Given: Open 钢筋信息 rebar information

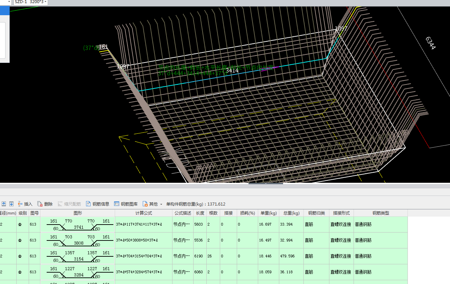Looking at the screenshot, I should 97,204.
